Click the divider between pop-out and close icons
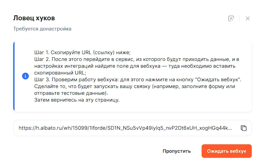Viewport: 265px width, 168px height. pyautogui.click(x=240, y=18)
